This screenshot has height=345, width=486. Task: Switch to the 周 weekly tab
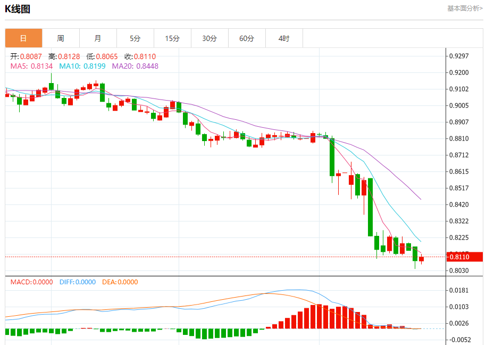click(61, 38)
